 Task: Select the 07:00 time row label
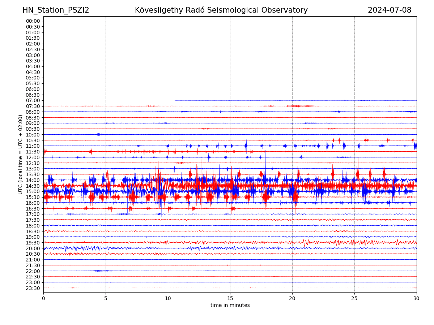(x=33, y=100)
